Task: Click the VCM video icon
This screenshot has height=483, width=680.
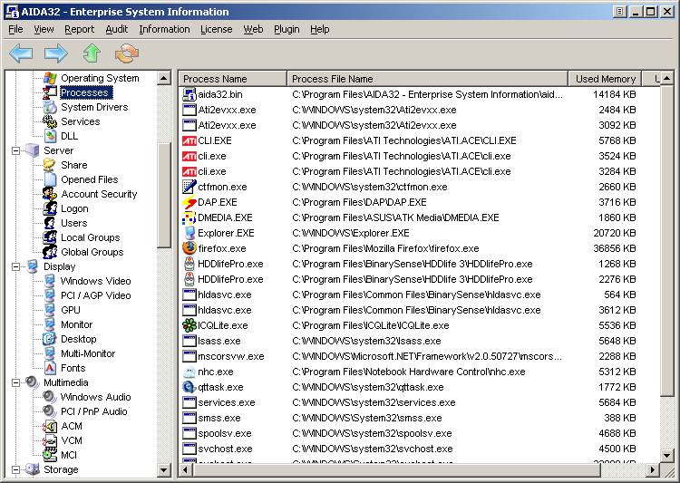Action: [50, 440]
